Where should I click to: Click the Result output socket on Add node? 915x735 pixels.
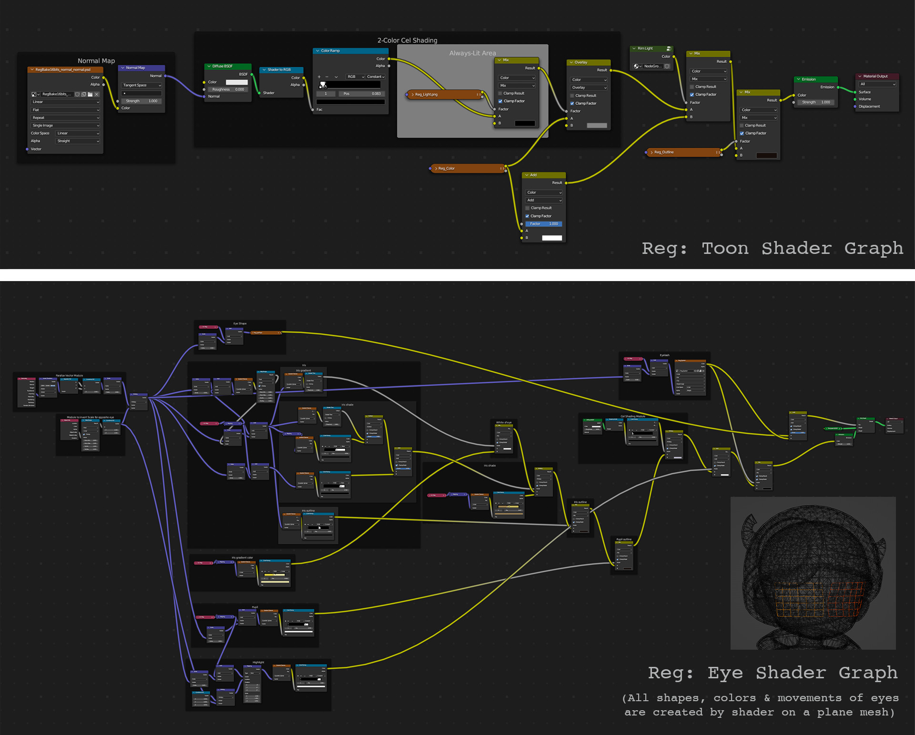(566, 183)
